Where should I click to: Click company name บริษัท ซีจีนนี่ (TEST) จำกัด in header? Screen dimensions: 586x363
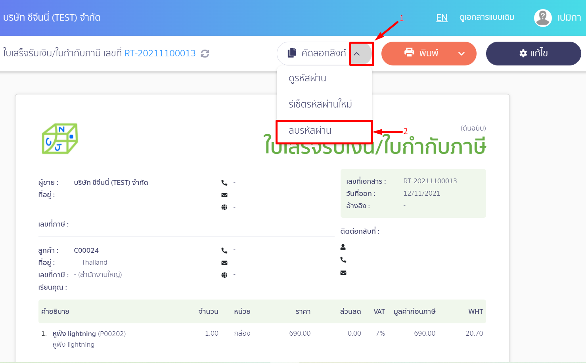click(x=52, y=17)
